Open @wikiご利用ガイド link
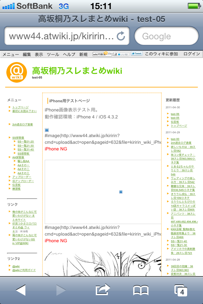The width and height of the screenshot is (203, 304). [24, 270]
